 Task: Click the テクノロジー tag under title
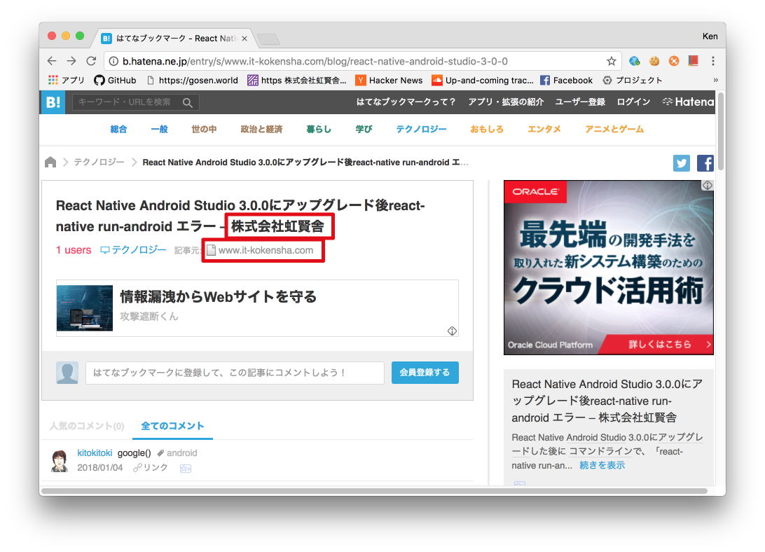pyautogui.click(x=133, y=250)
